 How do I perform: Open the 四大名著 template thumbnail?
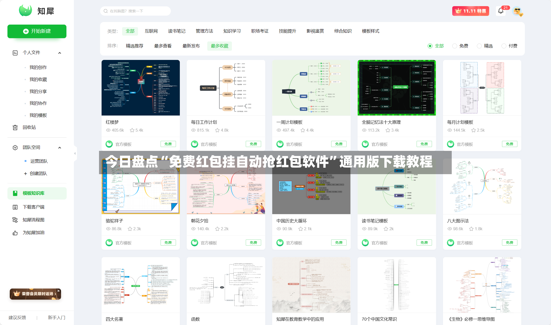(x=141, y=285)
